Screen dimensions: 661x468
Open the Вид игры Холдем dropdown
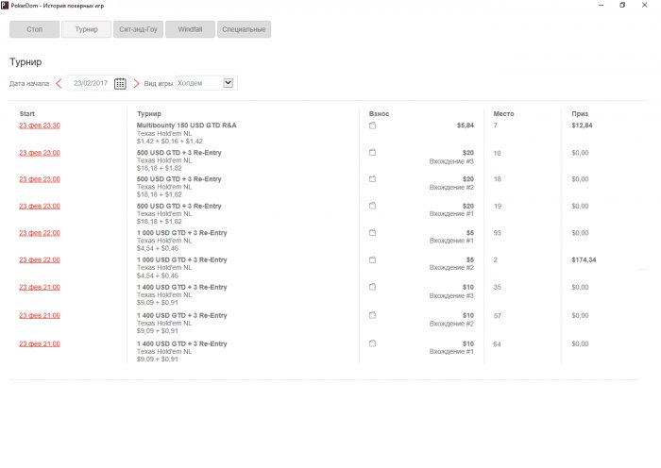point(207,83)
